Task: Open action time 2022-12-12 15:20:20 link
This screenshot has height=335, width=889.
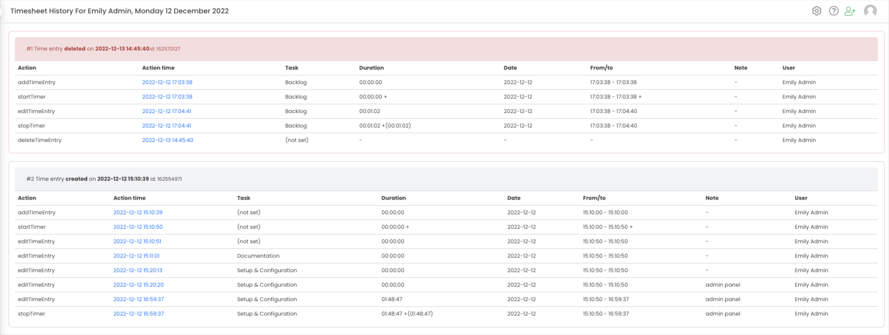Action: (x=138, y=285)
